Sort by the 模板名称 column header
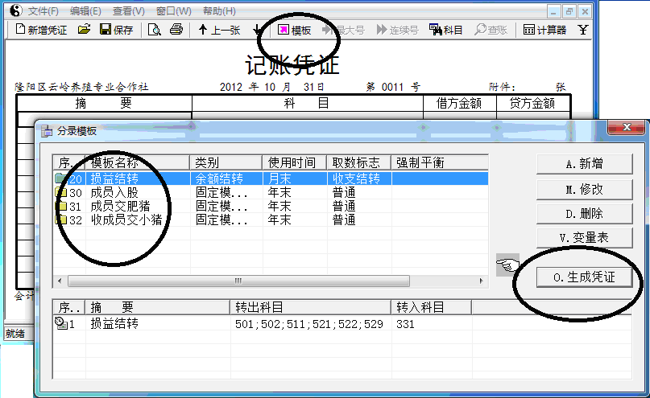650x398 pixels. tap(137, 162)
